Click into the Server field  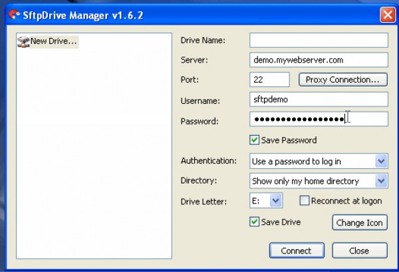[319, 60]
